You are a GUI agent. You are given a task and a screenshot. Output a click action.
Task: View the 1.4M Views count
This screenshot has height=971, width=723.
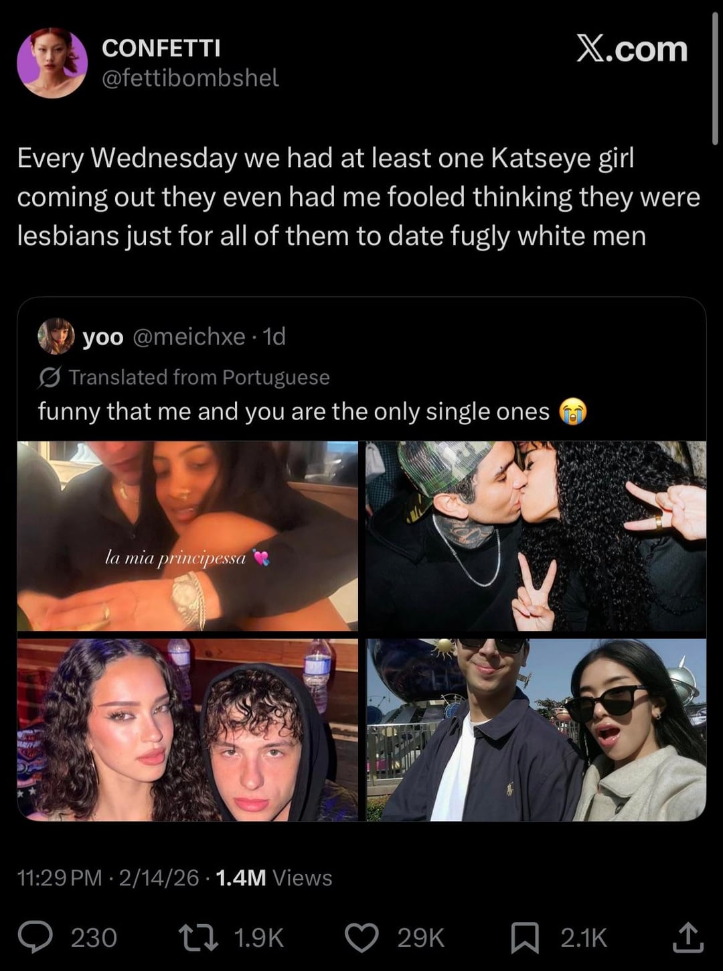[x=274, y=878]
